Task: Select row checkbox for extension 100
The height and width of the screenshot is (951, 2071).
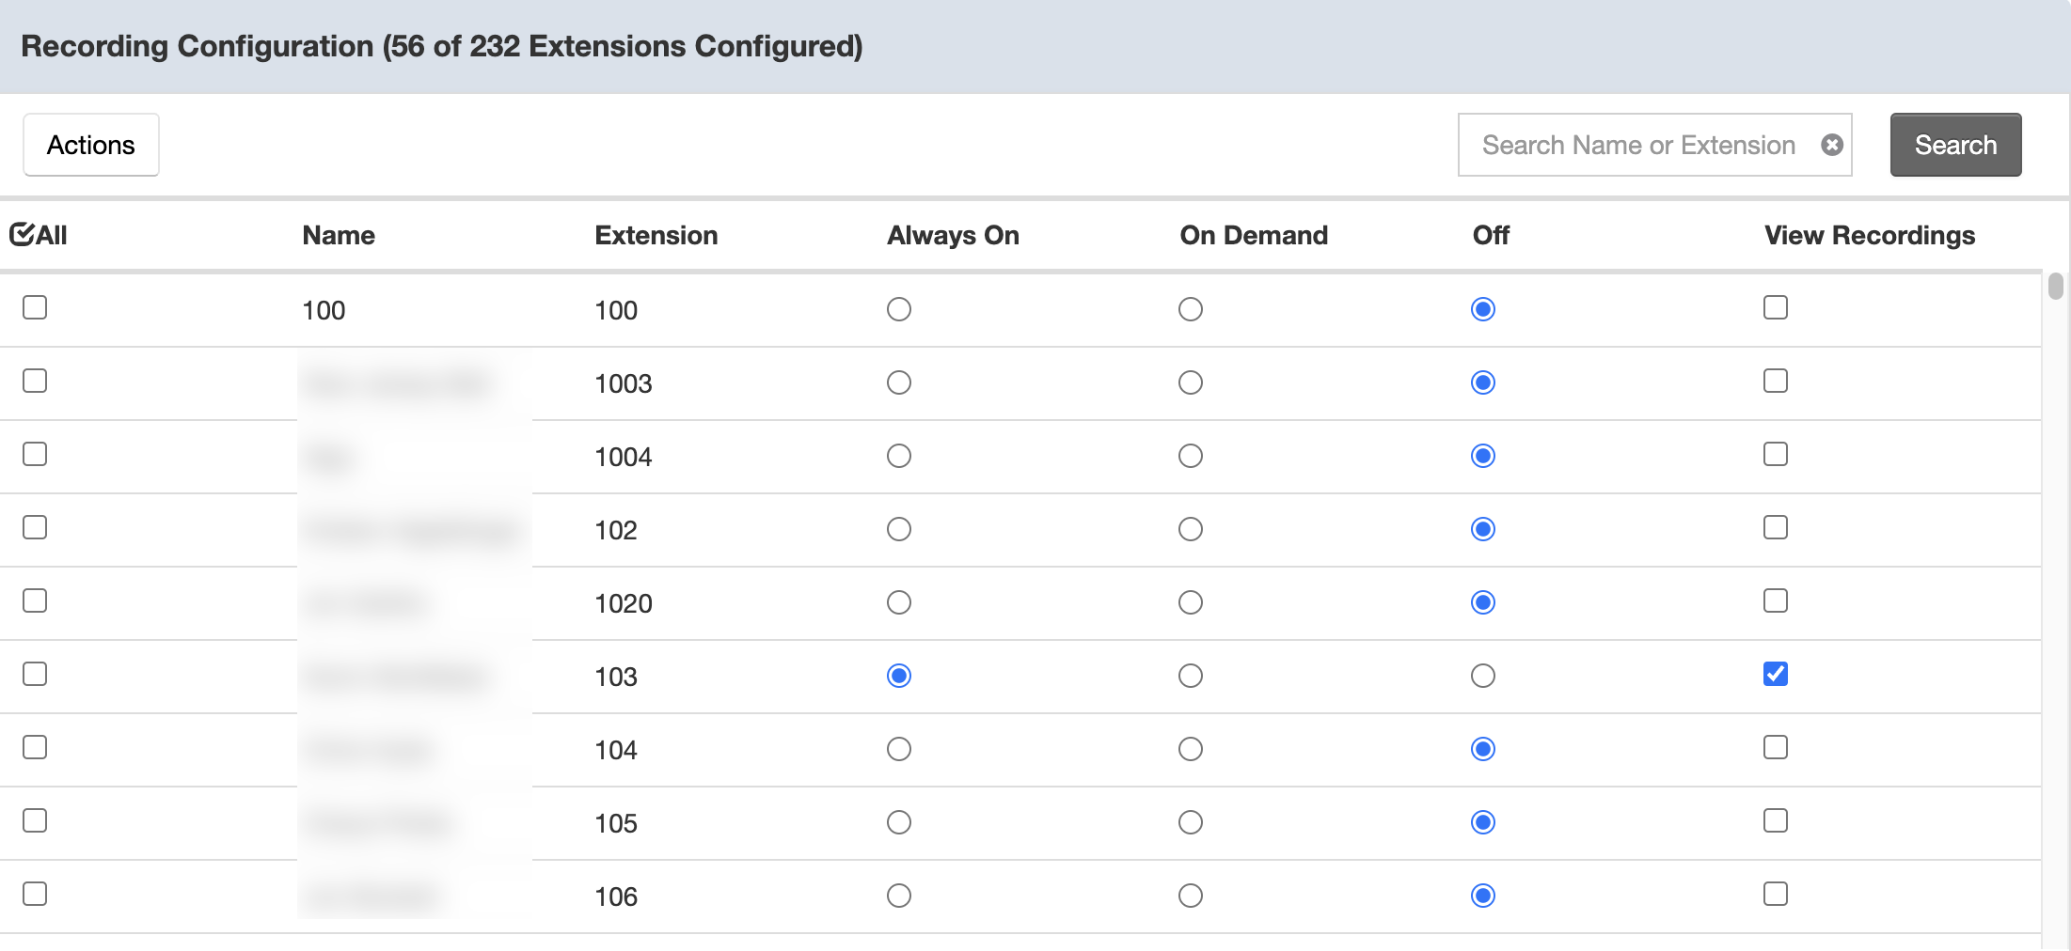Action: coord(35,307)
